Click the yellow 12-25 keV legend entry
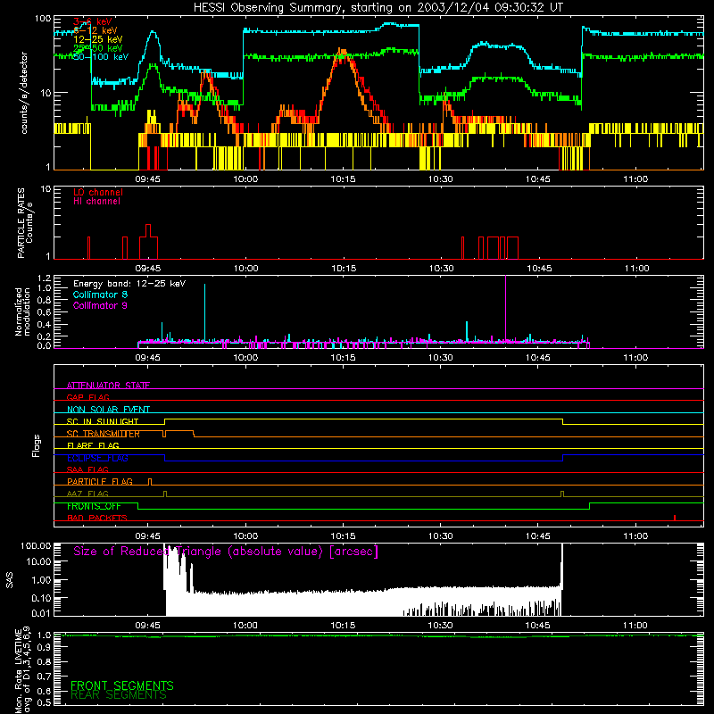Screen dimensions: 714x714 click(x=98, y=39)
